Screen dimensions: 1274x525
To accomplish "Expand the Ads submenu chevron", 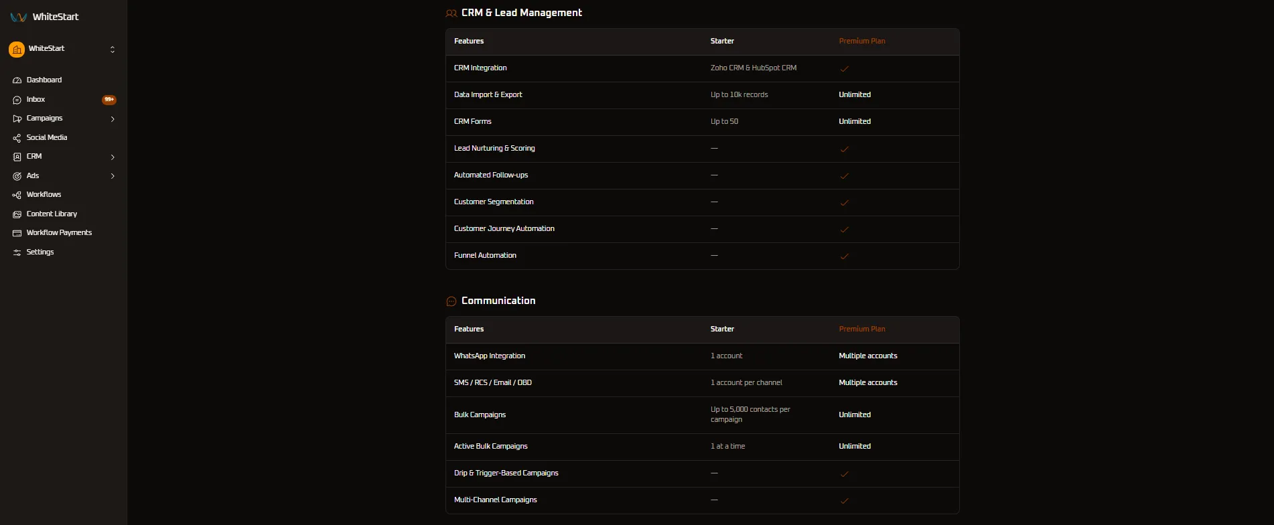I will click(x=113, y=176).
